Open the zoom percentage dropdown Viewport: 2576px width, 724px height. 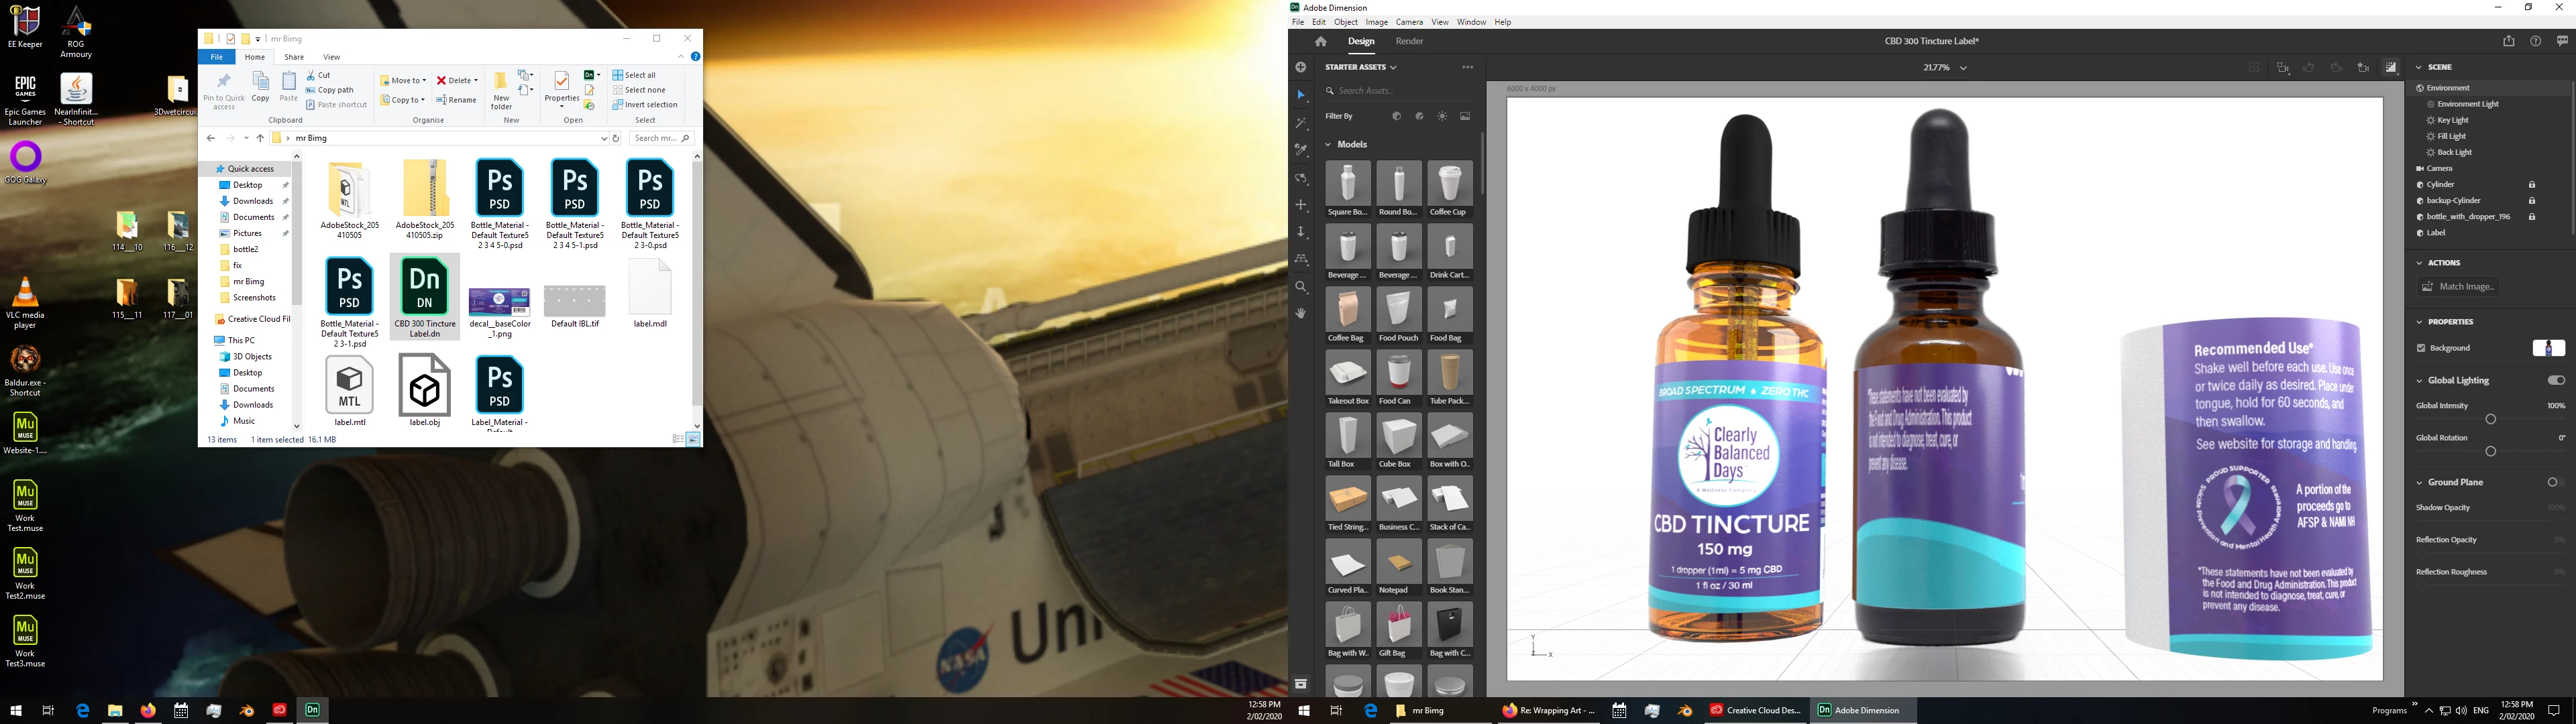pyautogui.click(x=1963, y=68)
